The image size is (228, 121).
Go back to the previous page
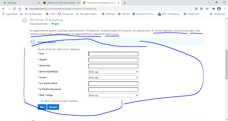tap(4, 9)
